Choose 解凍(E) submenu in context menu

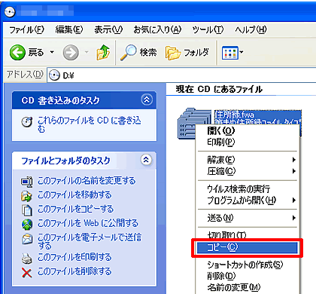pyautogui.click(x=248, y=160)
